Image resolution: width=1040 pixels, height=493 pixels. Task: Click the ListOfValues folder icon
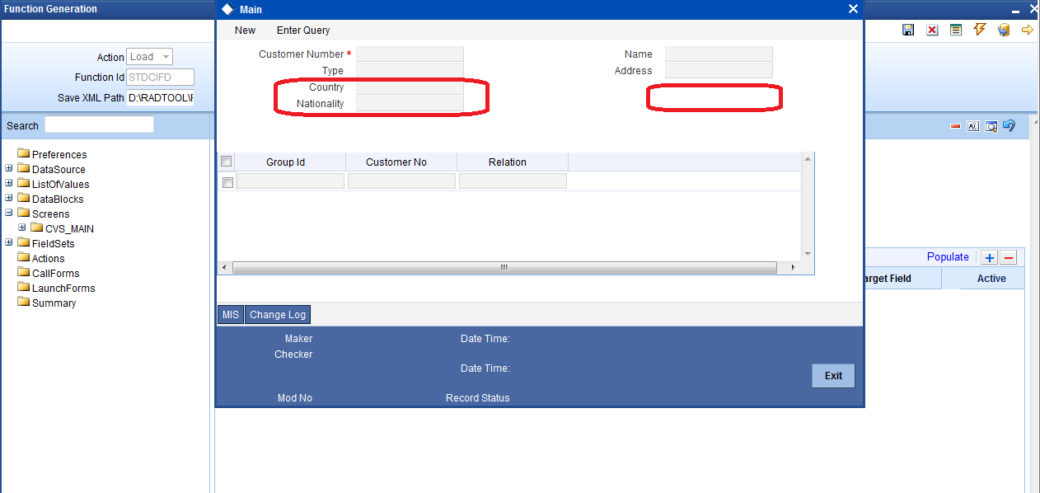24,184
